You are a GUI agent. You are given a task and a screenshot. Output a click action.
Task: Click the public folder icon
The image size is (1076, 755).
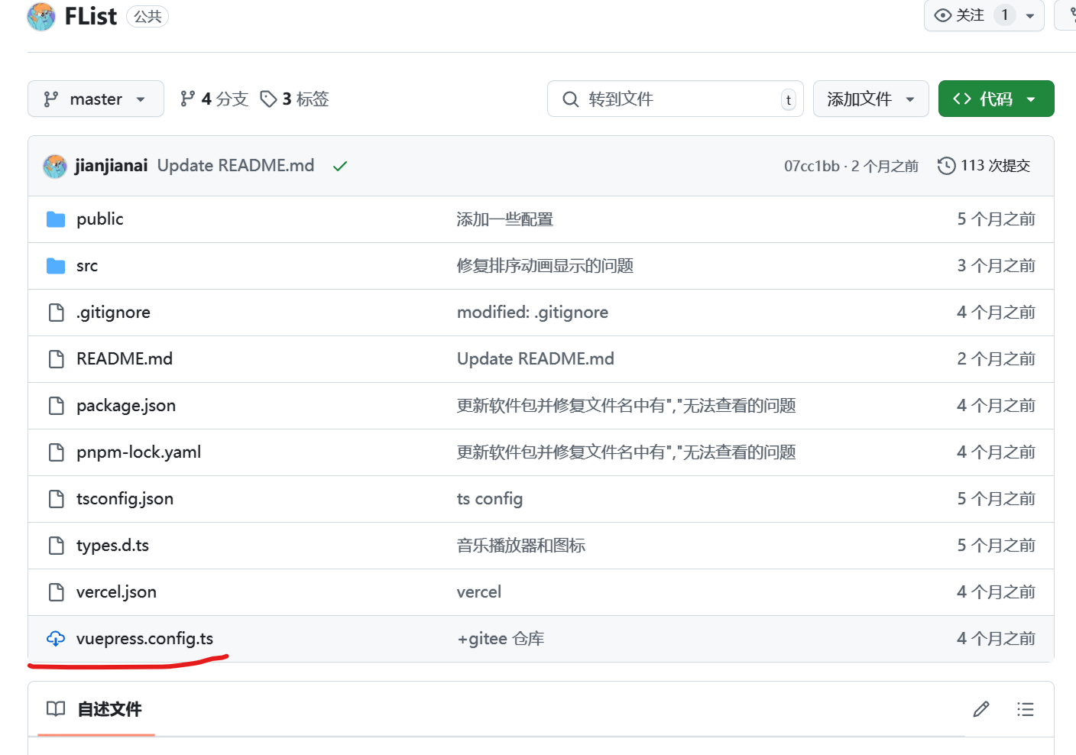pyautogui.click(x=56, y=219)
